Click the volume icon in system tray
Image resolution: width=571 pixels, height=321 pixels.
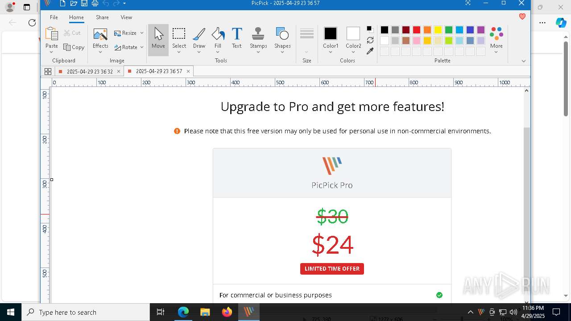click(x=513, y=312)
